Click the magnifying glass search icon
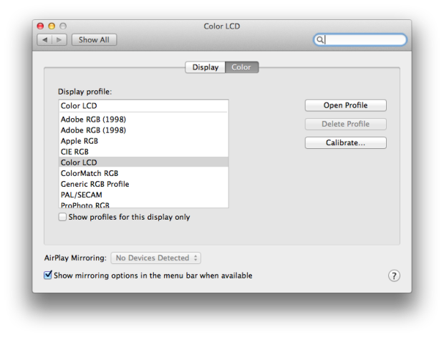This screenshot has width=444, height=337. click(319, 39)
